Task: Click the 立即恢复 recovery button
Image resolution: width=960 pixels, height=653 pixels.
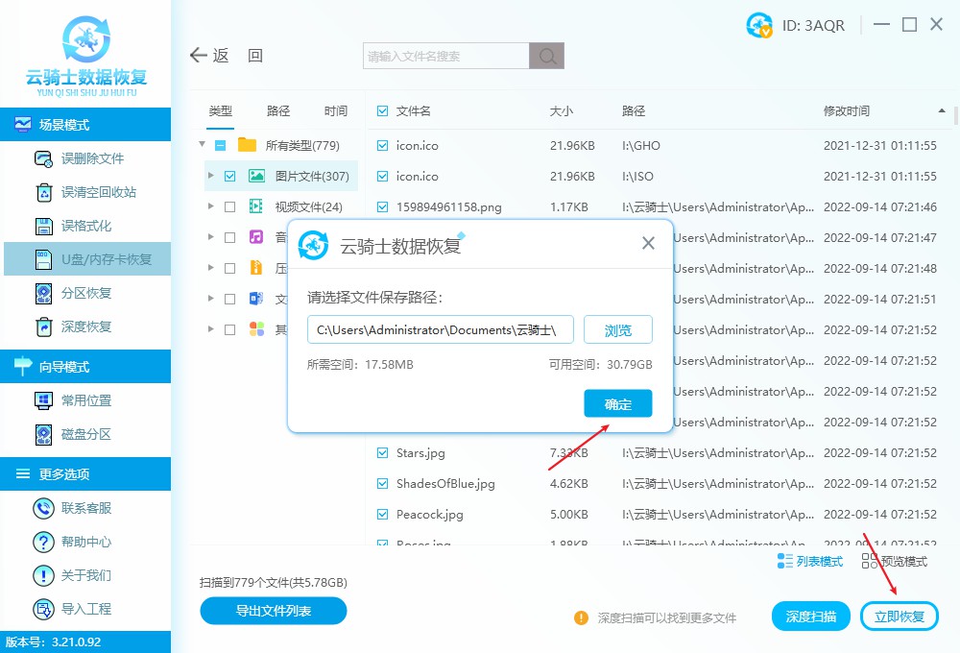Action: tap(900, 617)
